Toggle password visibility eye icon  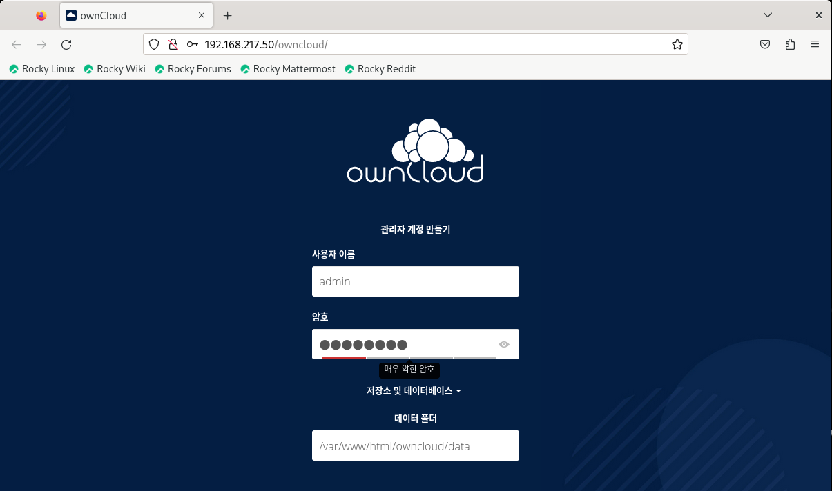[504, 345]
